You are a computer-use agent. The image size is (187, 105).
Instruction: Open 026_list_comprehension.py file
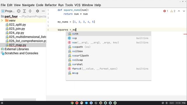(x=28, y=41)
